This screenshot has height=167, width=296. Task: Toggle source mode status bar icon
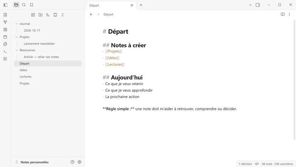click(257, 164)
